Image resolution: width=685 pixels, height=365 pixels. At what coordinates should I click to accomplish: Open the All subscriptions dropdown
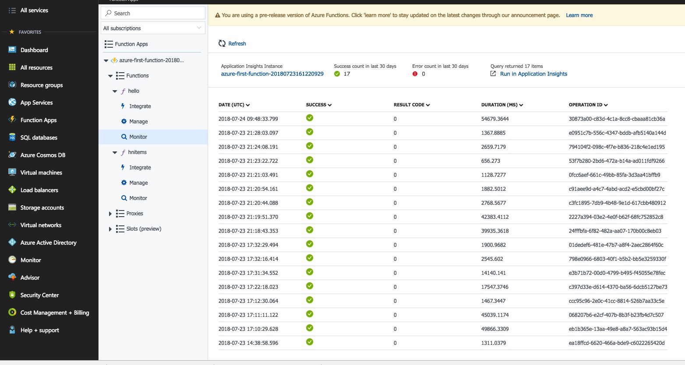(153, 28)
